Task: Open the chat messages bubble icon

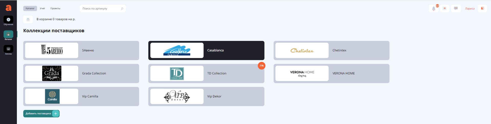Action: pos(456,8)
